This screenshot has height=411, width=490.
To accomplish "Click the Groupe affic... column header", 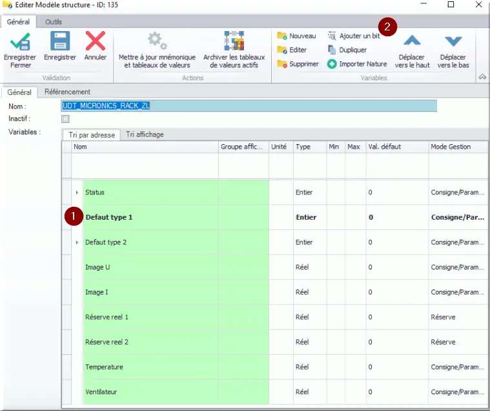I will click(x=243, y=147).
